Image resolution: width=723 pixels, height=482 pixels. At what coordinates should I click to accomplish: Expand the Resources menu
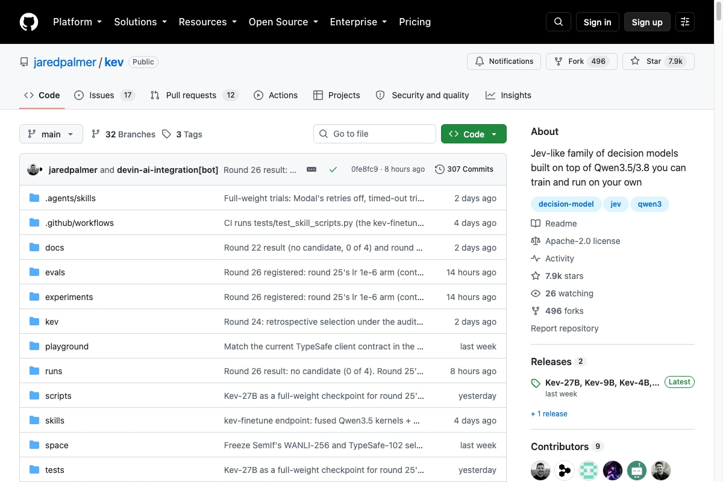click(x=207, y=22)
